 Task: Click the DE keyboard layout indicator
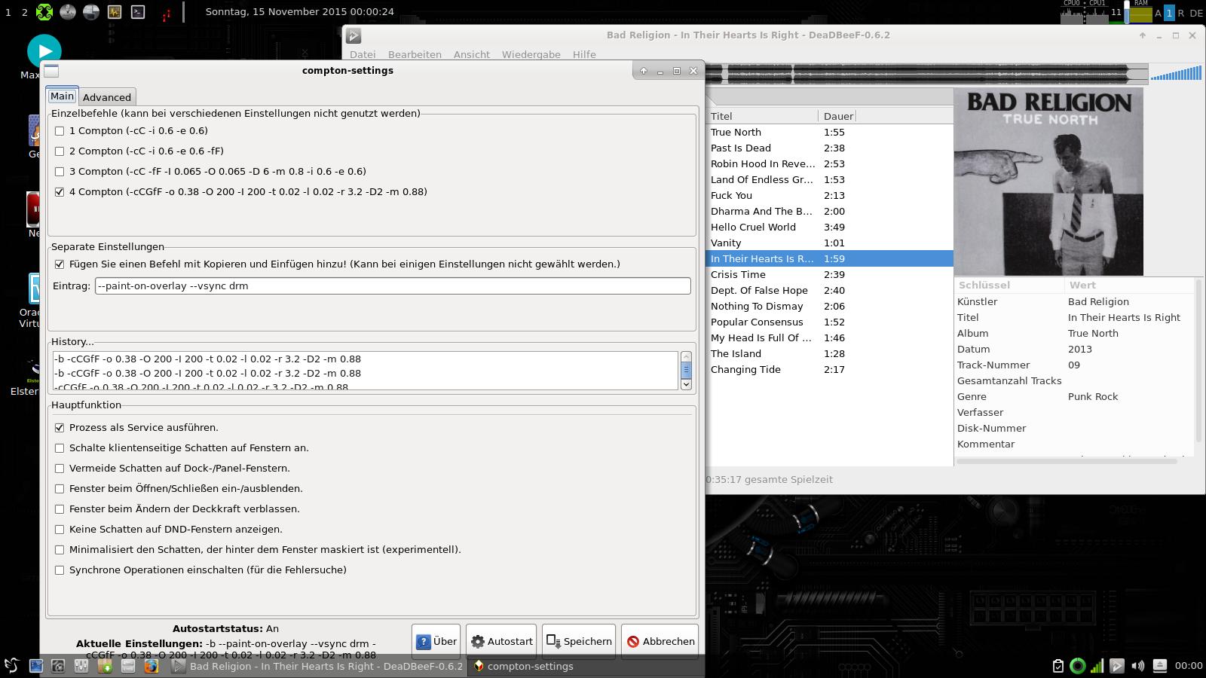(1196, 14)
